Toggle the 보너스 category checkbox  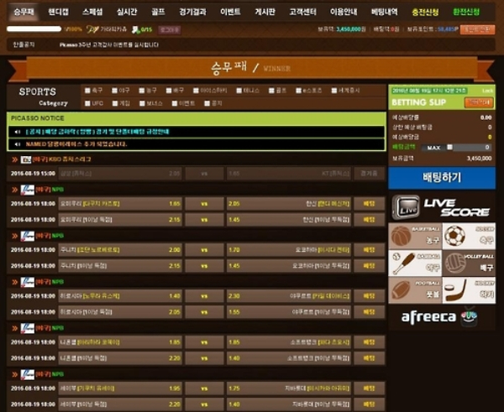pyautogui.click(x=143, y=103)
